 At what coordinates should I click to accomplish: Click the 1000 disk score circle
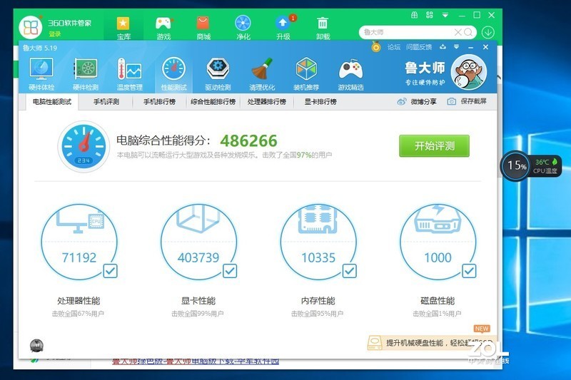click(438, 242)
